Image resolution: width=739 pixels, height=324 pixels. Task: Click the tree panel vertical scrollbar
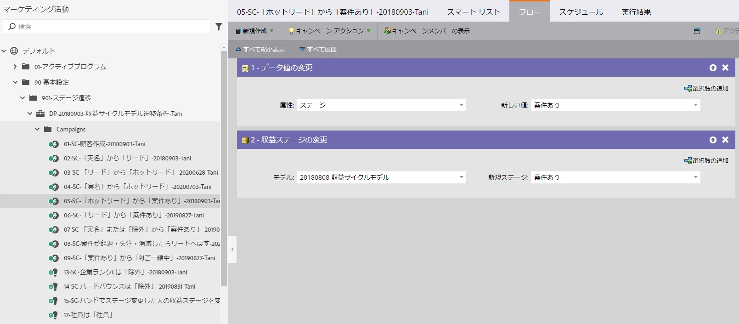(224, 168)
